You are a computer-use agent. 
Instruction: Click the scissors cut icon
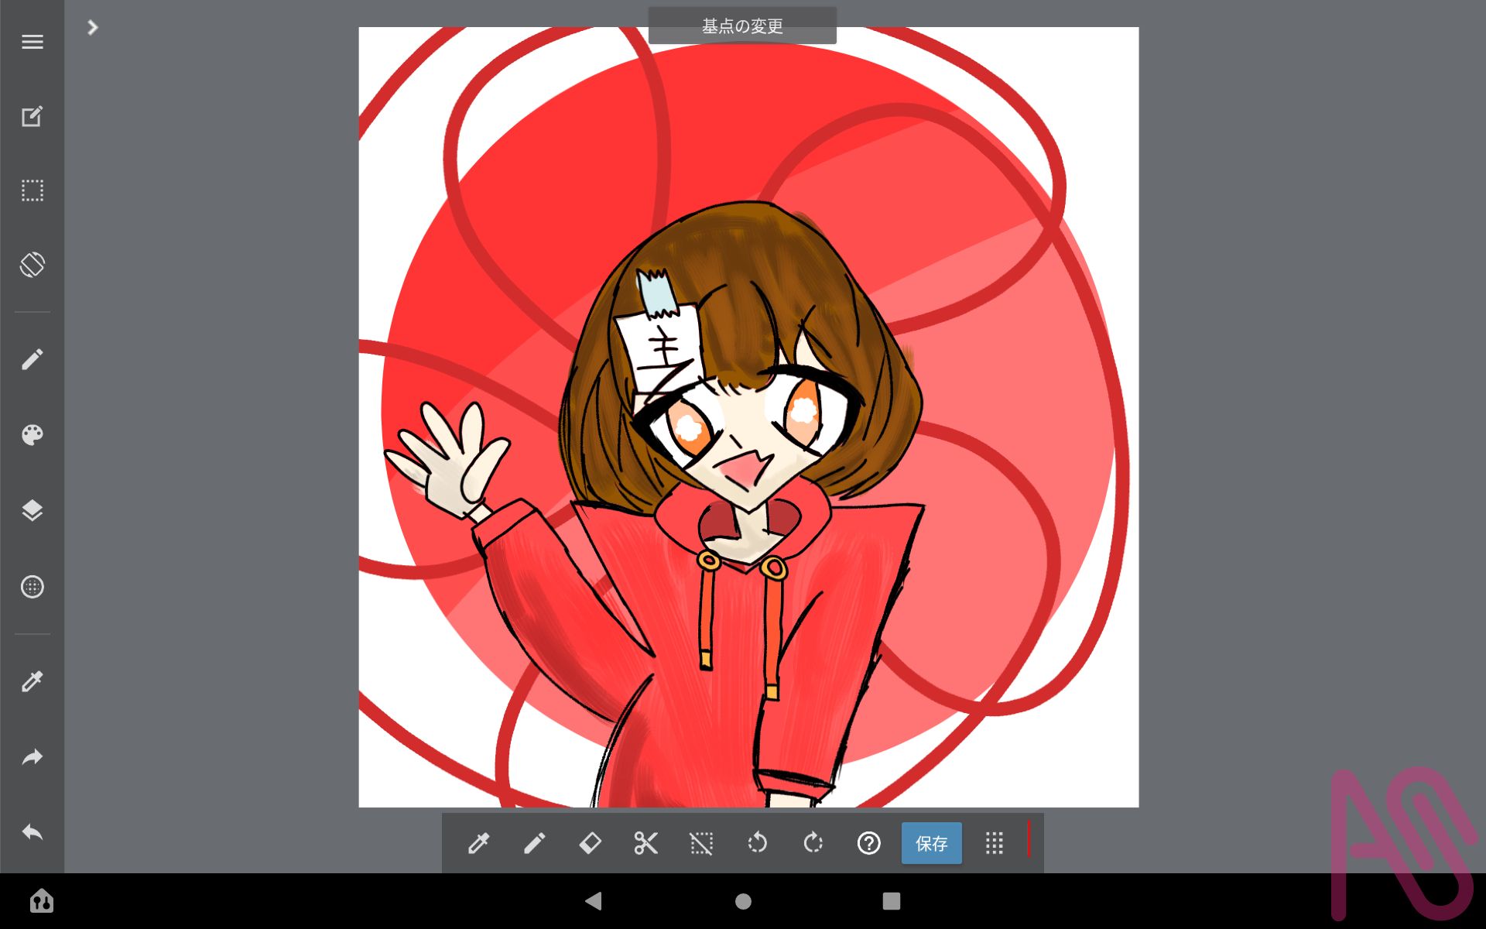pos(645,843)
